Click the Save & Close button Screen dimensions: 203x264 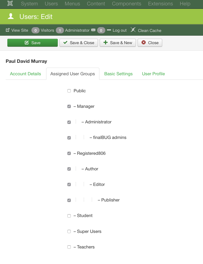[79, 43]
